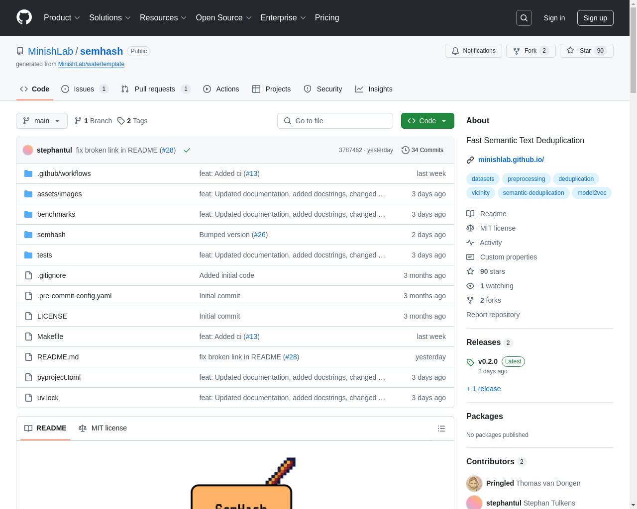The image size is (637, 509).
Task: Focus the Go to file search field
Action: [335, 121]
